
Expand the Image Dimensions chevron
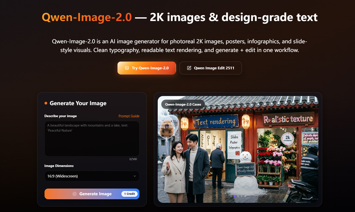click(x=135, y=176)
